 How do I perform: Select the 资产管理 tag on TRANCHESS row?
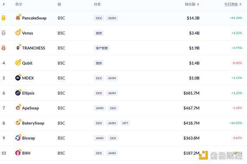point(102,48)
